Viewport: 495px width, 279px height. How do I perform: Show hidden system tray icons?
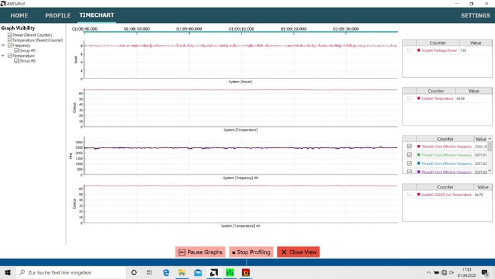pos(429,272)
